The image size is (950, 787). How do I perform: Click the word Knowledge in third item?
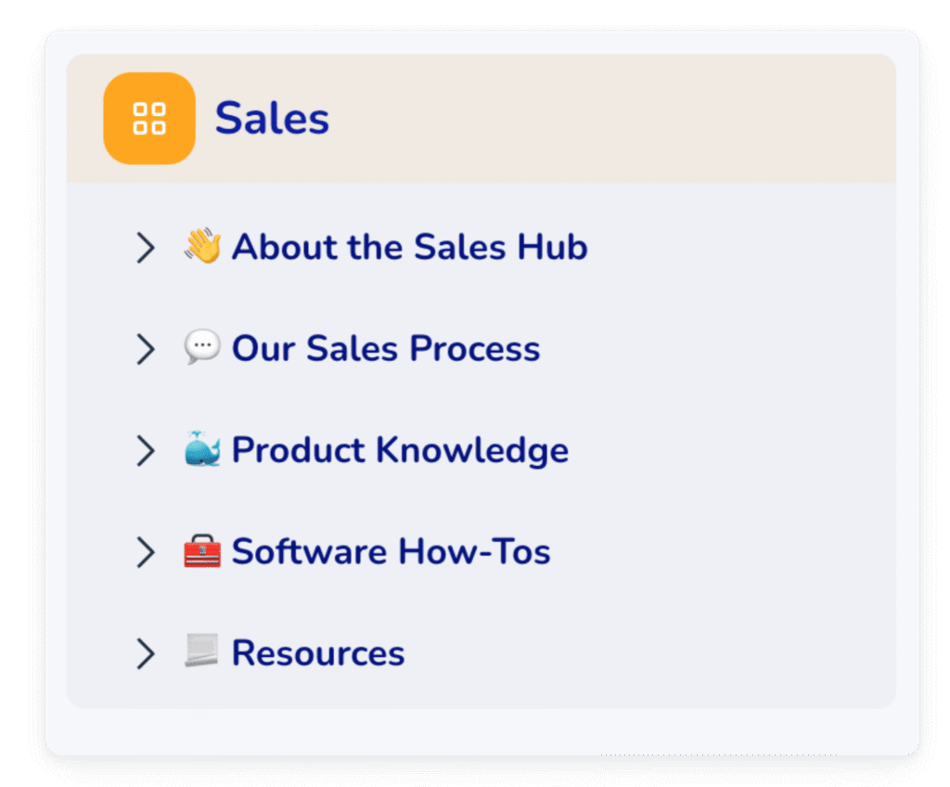(x=472, y=450)
